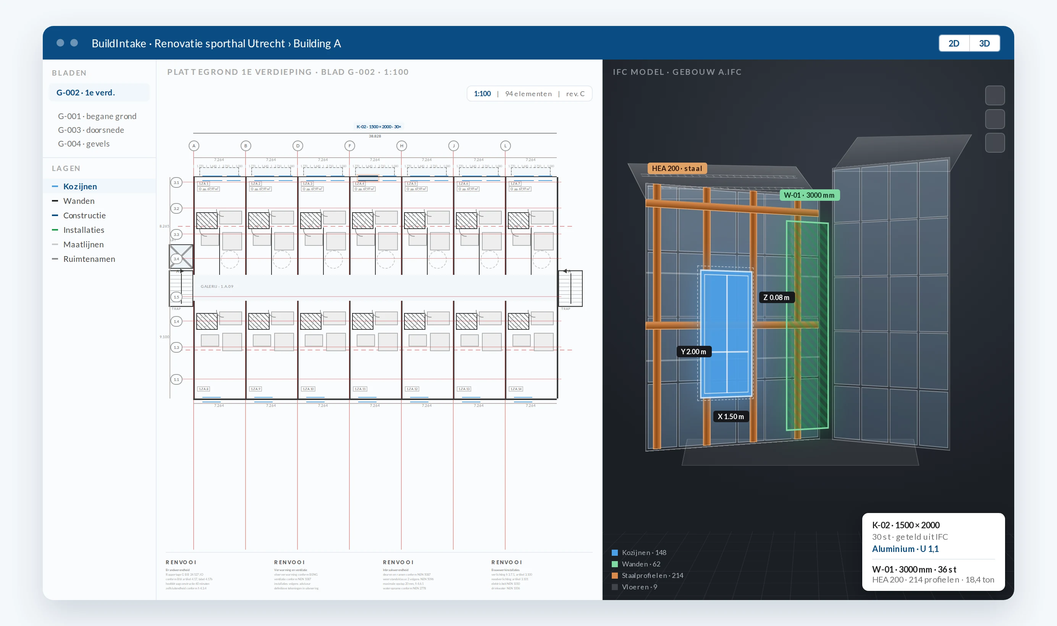This screenshot has width=1057, height=626.
Task: Open sheet G-002 · 1e verd.
Action: tap(99, 92)
